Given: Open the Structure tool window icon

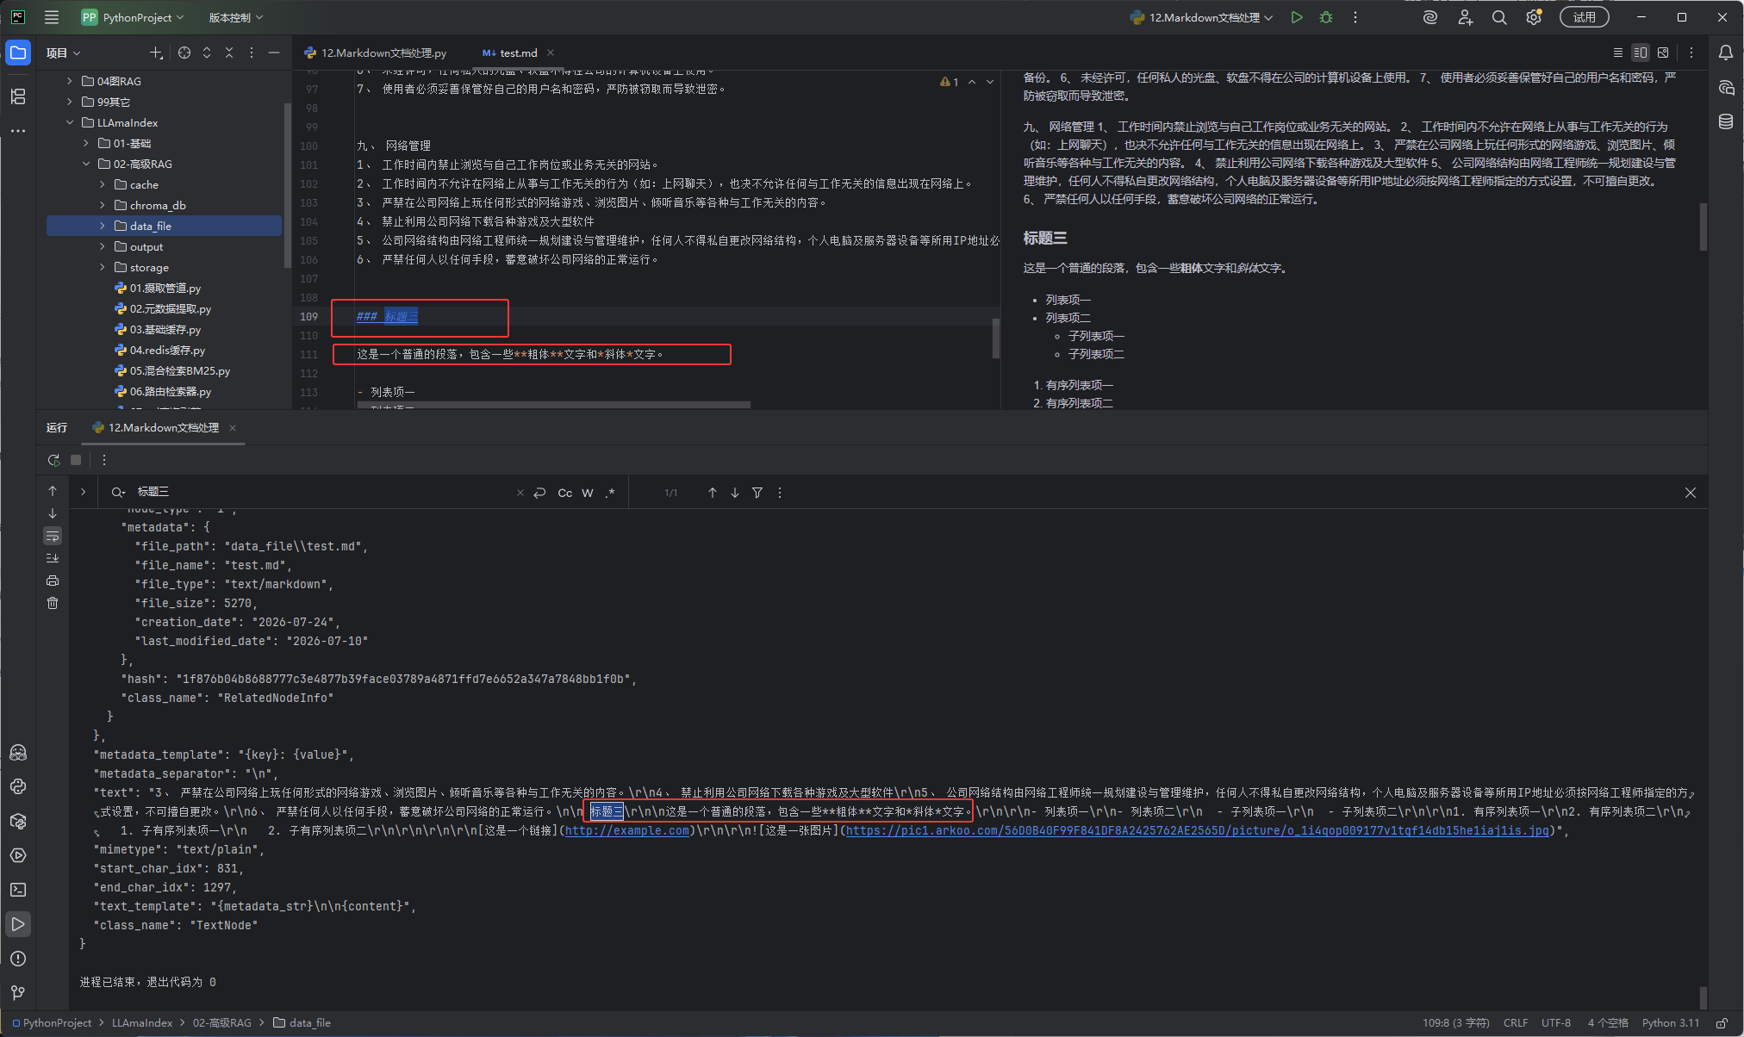Looking at the screenshot, I should coord(18,96).
